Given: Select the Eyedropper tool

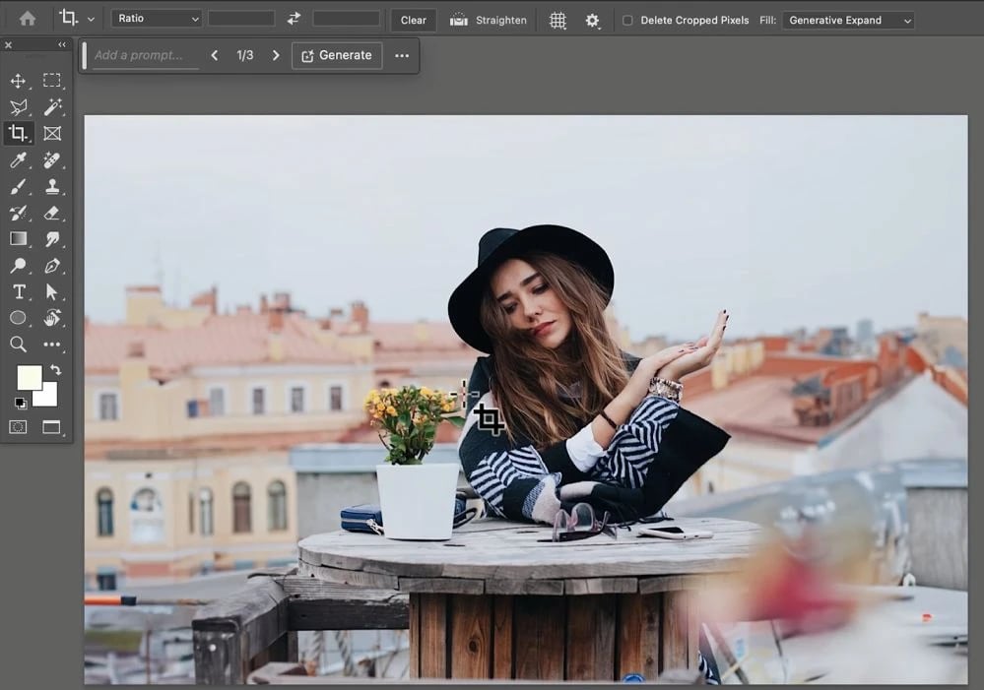Looking at the screenshot, I should coord(18,160).
